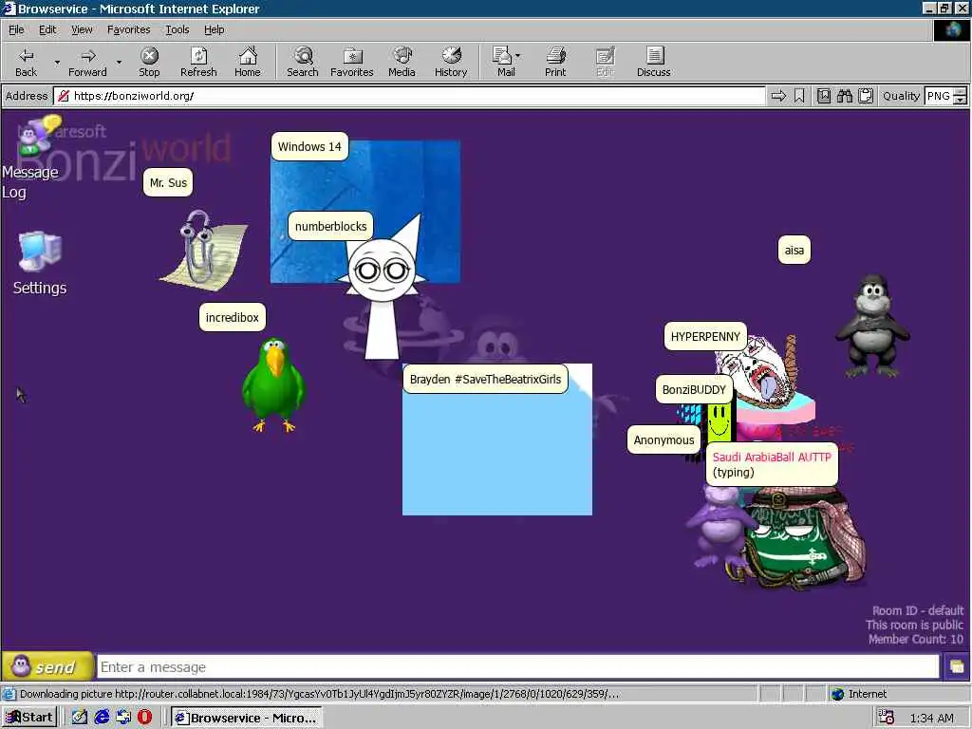Click the clipboard icon in address row
Screen dimensions: 972x729
(x=866, y=96)
